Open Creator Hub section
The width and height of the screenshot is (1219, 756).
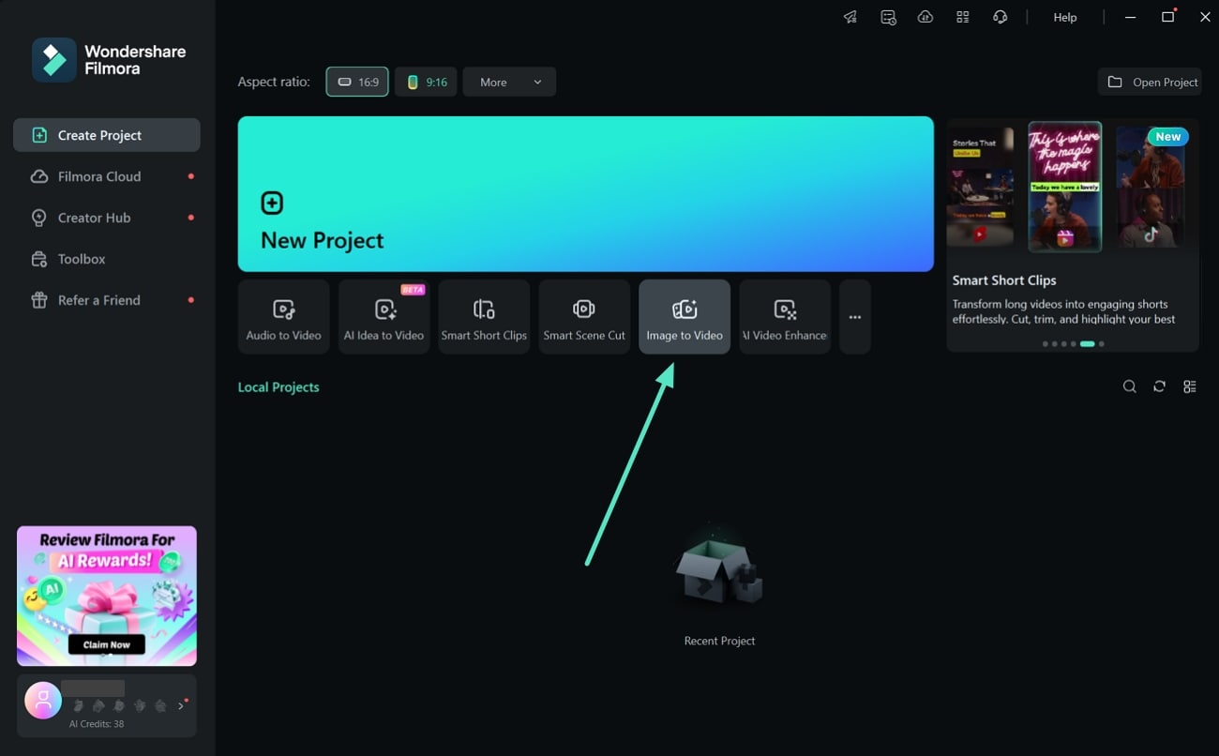[x=107, y=218]
